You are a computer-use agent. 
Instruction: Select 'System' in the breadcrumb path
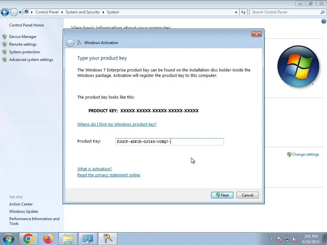pyautogui.click(x=113, y=12)
